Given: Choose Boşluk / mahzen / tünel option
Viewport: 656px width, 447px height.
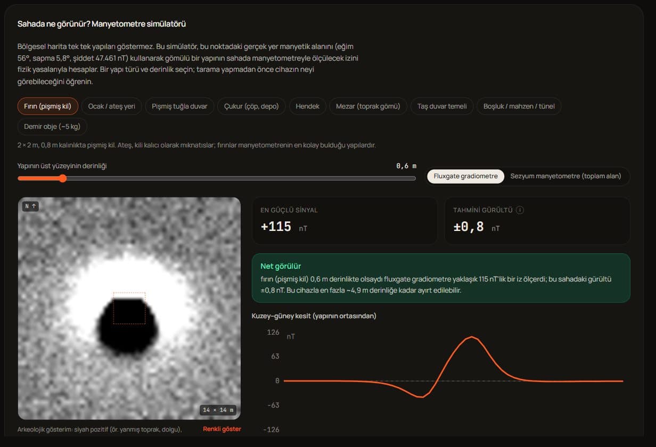Looking at the screenshot, I should (519, 106).
